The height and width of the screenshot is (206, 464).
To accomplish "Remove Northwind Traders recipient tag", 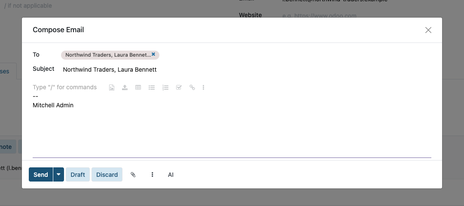I will [153, 55].
